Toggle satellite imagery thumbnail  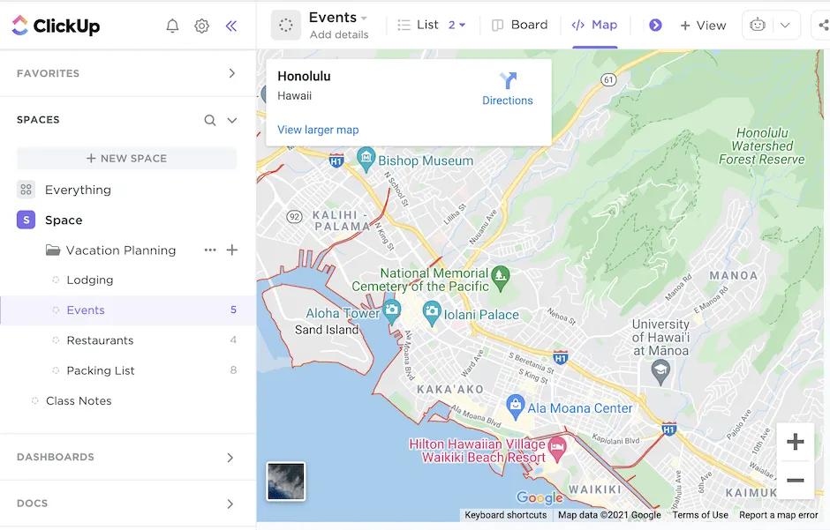click(286, 481)
